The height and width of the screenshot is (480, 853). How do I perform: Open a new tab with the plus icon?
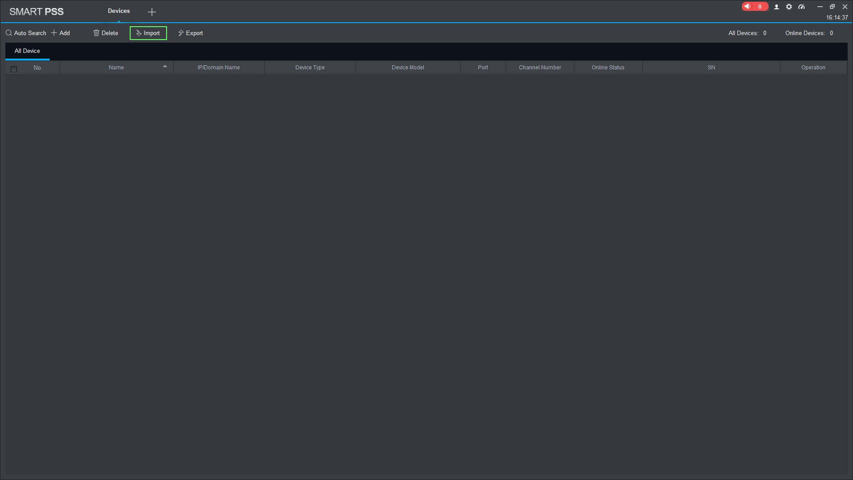click(152, 12)
